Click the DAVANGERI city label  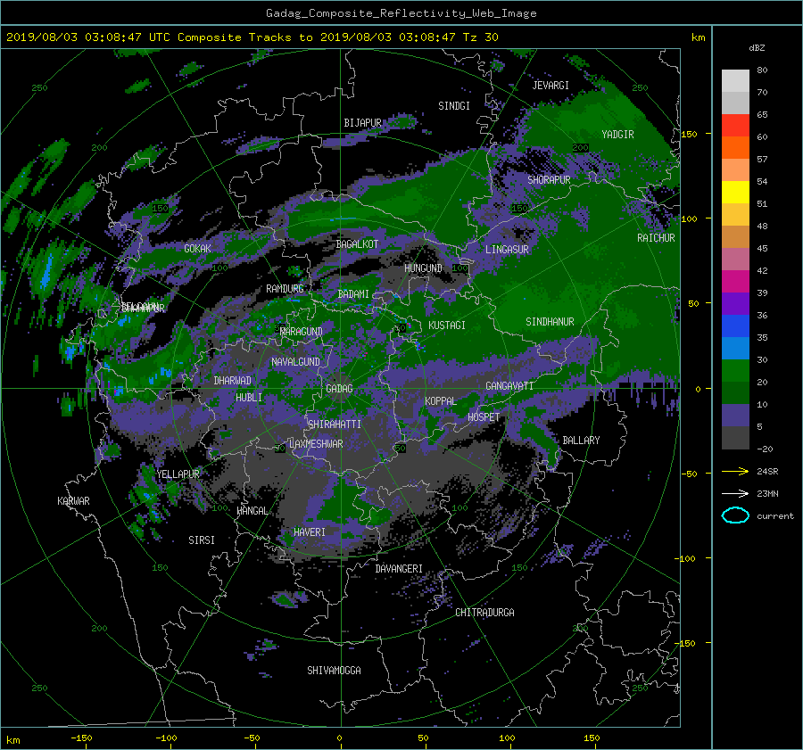(x=399, y=569)
